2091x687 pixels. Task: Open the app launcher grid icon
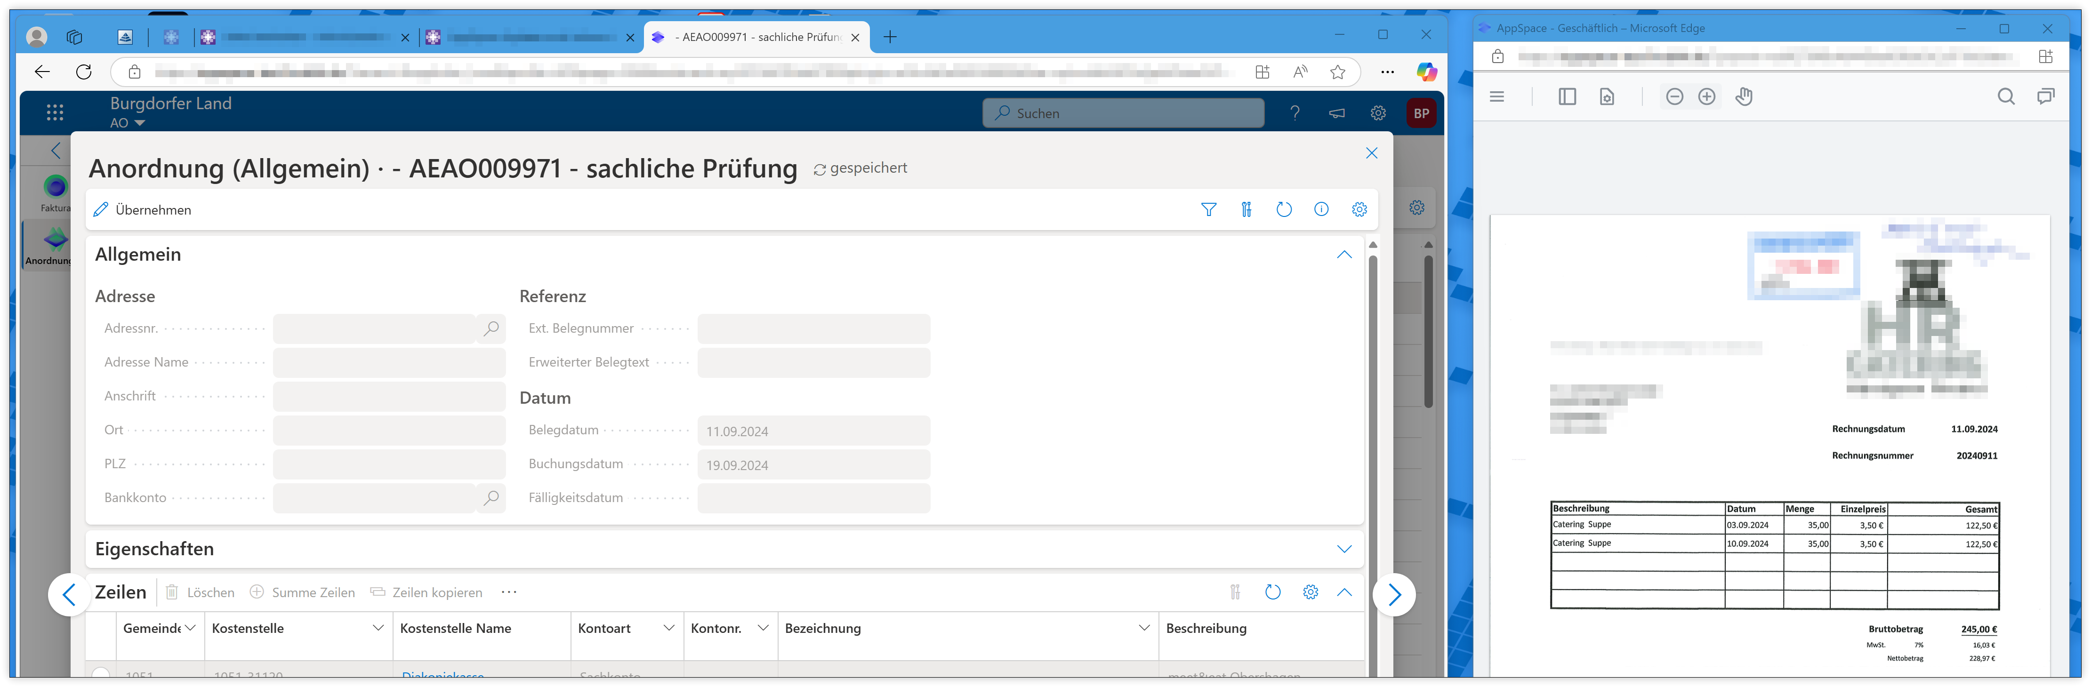coord(55,113)
